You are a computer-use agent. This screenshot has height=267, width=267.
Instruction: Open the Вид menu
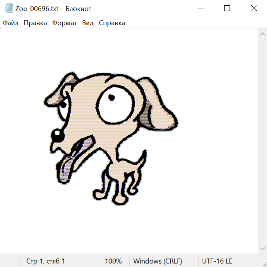(88, 23)
